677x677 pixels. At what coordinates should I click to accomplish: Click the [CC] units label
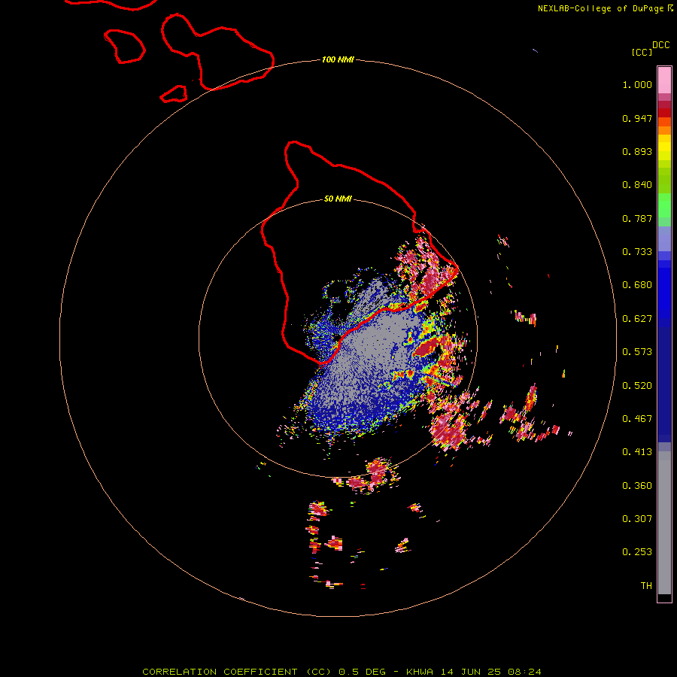642,52
